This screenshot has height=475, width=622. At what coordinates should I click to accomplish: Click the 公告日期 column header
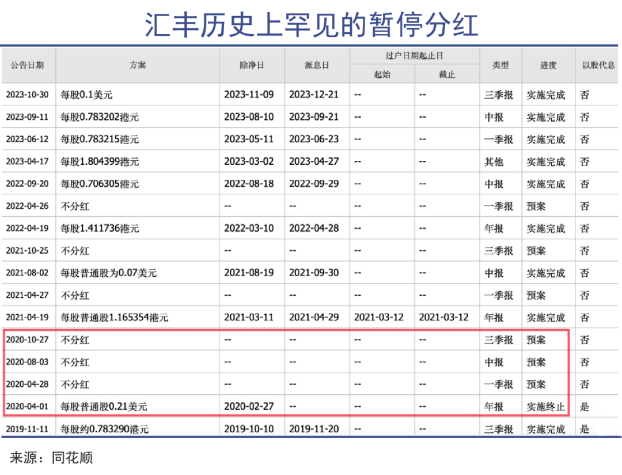click(28, 65)
